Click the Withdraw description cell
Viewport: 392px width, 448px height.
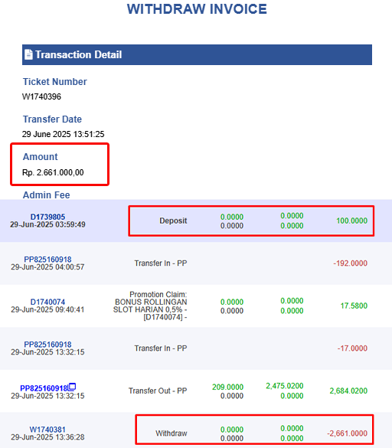coord(171,433)
